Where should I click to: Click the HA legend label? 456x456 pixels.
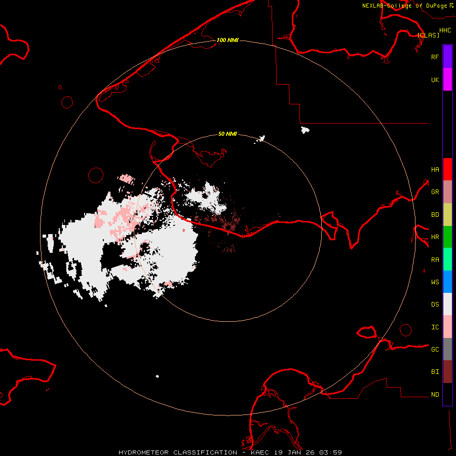[x=435, y=170]
